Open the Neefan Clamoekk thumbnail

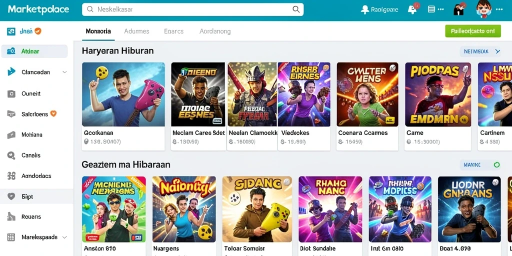[252, 94]
